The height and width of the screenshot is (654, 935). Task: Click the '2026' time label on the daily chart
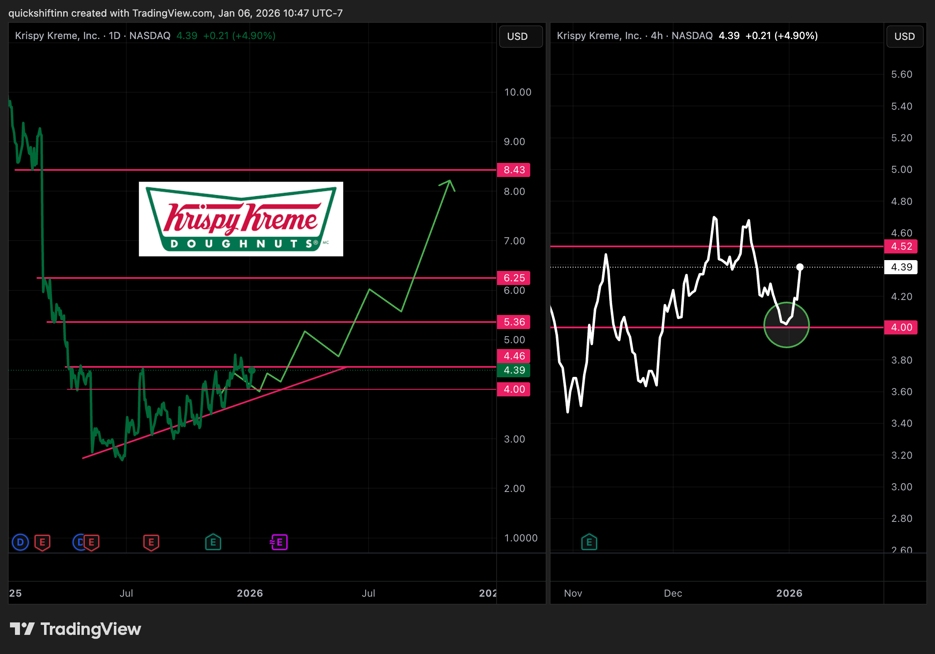click(250, 593)
